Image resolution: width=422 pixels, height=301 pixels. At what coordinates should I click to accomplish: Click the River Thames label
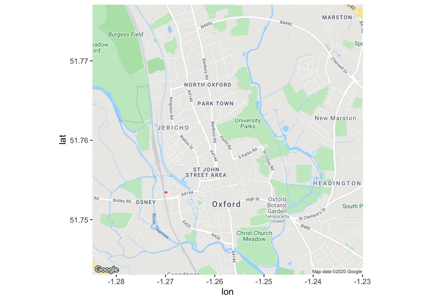[160, 226]
